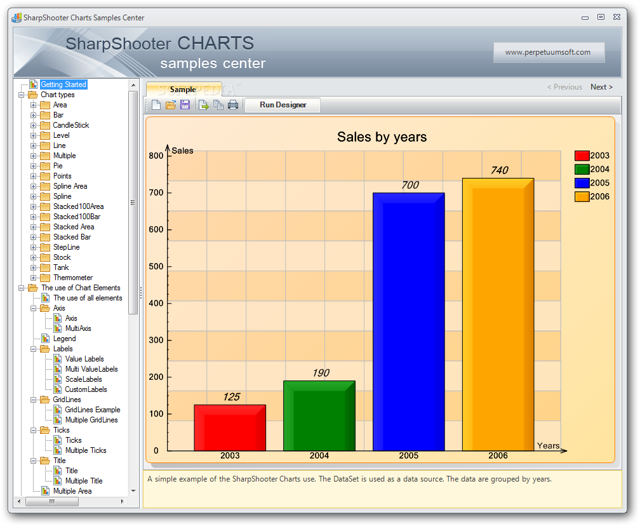
Task: Select the Multiple GridLines sample
Action: (x=91, y=420)
